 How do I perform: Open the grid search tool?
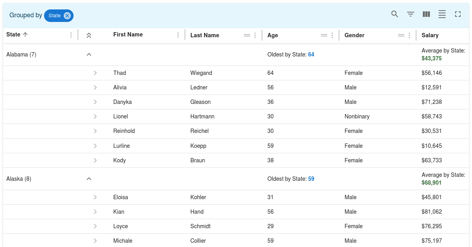tap(395, 14)
